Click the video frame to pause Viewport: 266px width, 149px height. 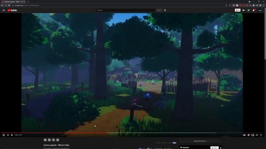(x=132, y=73)
